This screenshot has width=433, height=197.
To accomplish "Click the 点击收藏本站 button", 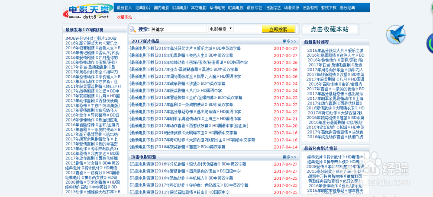I will (x=330, y=29).
